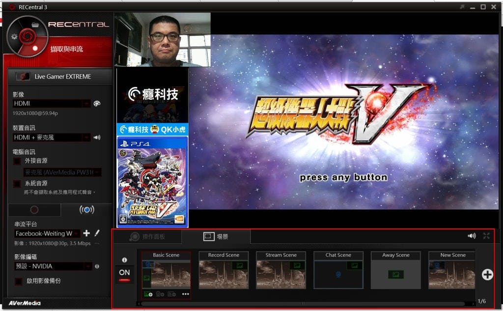Enable 啟用影像備份 checkbox
Viewport: 503px width, 311px height.
pyautogui.click(x=19, y=281)
